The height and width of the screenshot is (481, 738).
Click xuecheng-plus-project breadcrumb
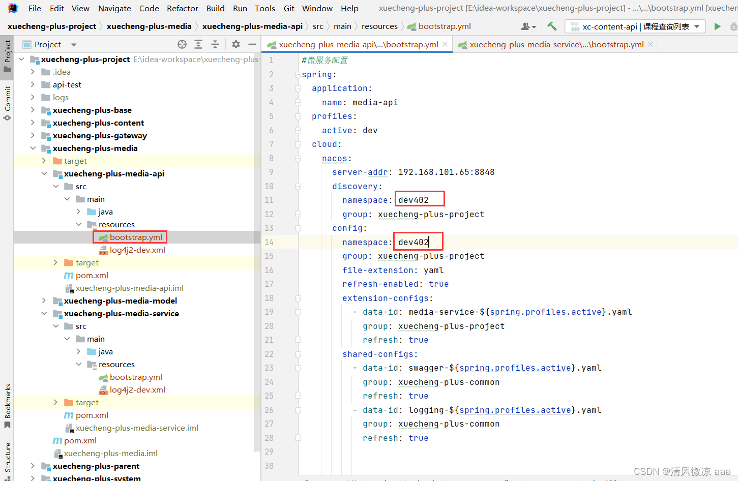(52, 26)
